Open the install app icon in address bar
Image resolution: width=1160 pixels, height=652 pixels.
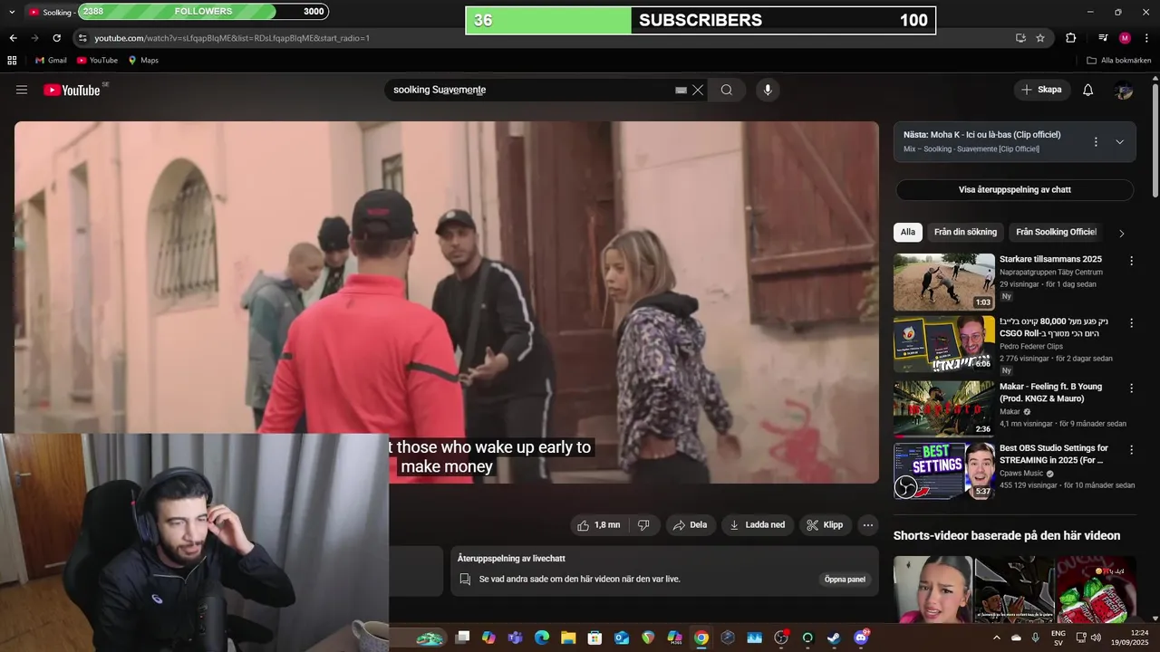[1020, 38]
